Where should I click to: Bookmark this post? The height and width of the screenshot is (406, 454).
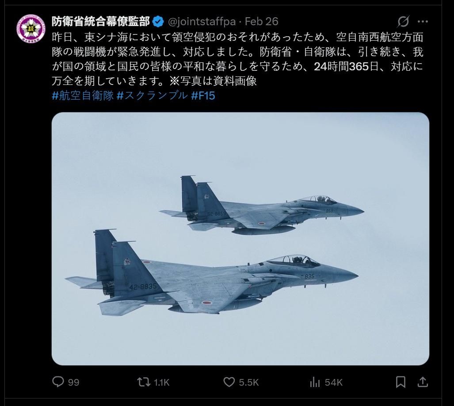click(x=401, y=382)
